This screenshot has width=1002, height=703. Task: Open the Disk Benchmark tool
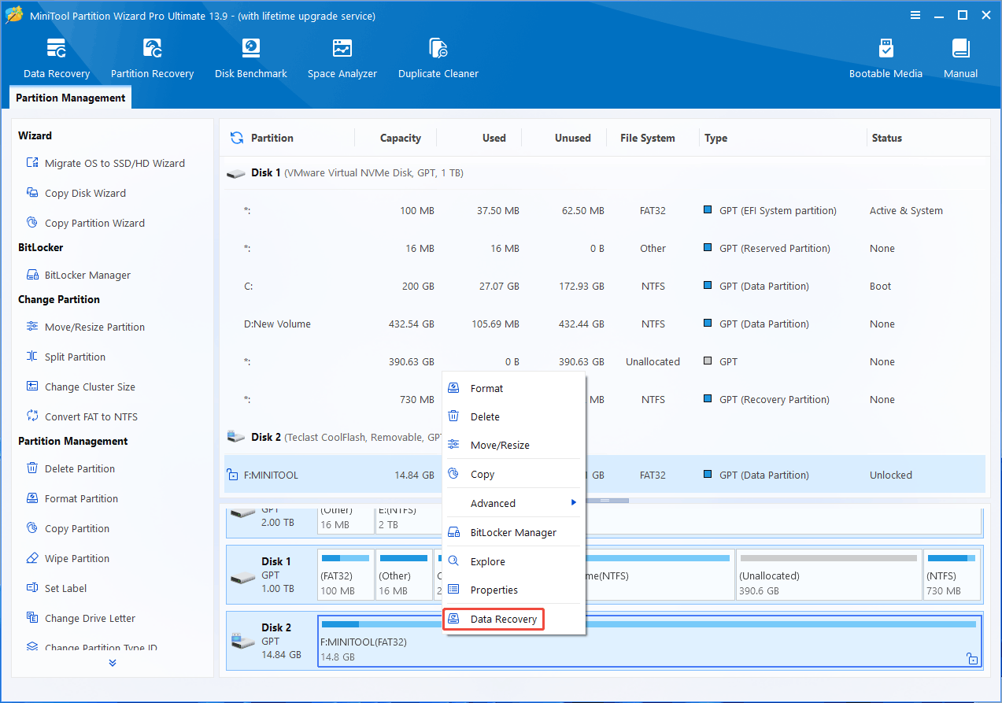[x=251, y=58]
